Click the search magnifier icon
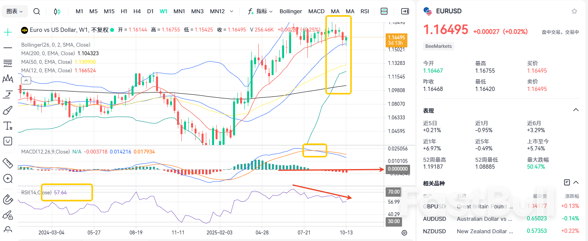This screenshot has width=588, height=241. [x=37, y=11]
